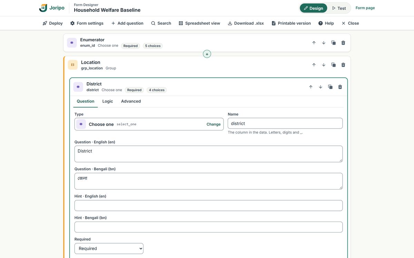Click the Joripo logo
Image resolution: width=414 pixels, height=258 pixels.
coord(52,8)
